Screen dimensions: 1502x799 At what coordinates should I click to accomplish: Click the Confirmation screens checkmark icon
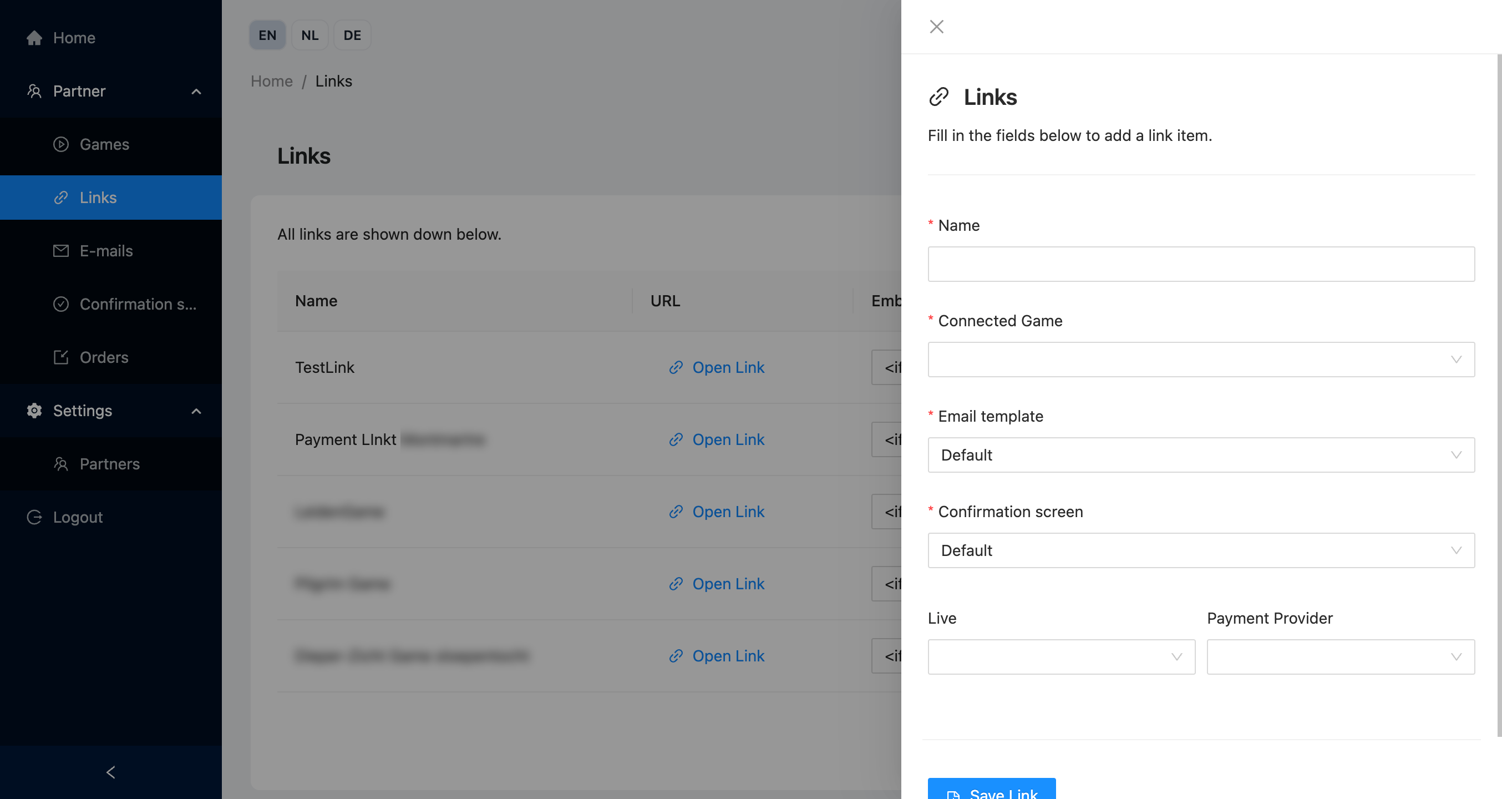click(60, 304)
